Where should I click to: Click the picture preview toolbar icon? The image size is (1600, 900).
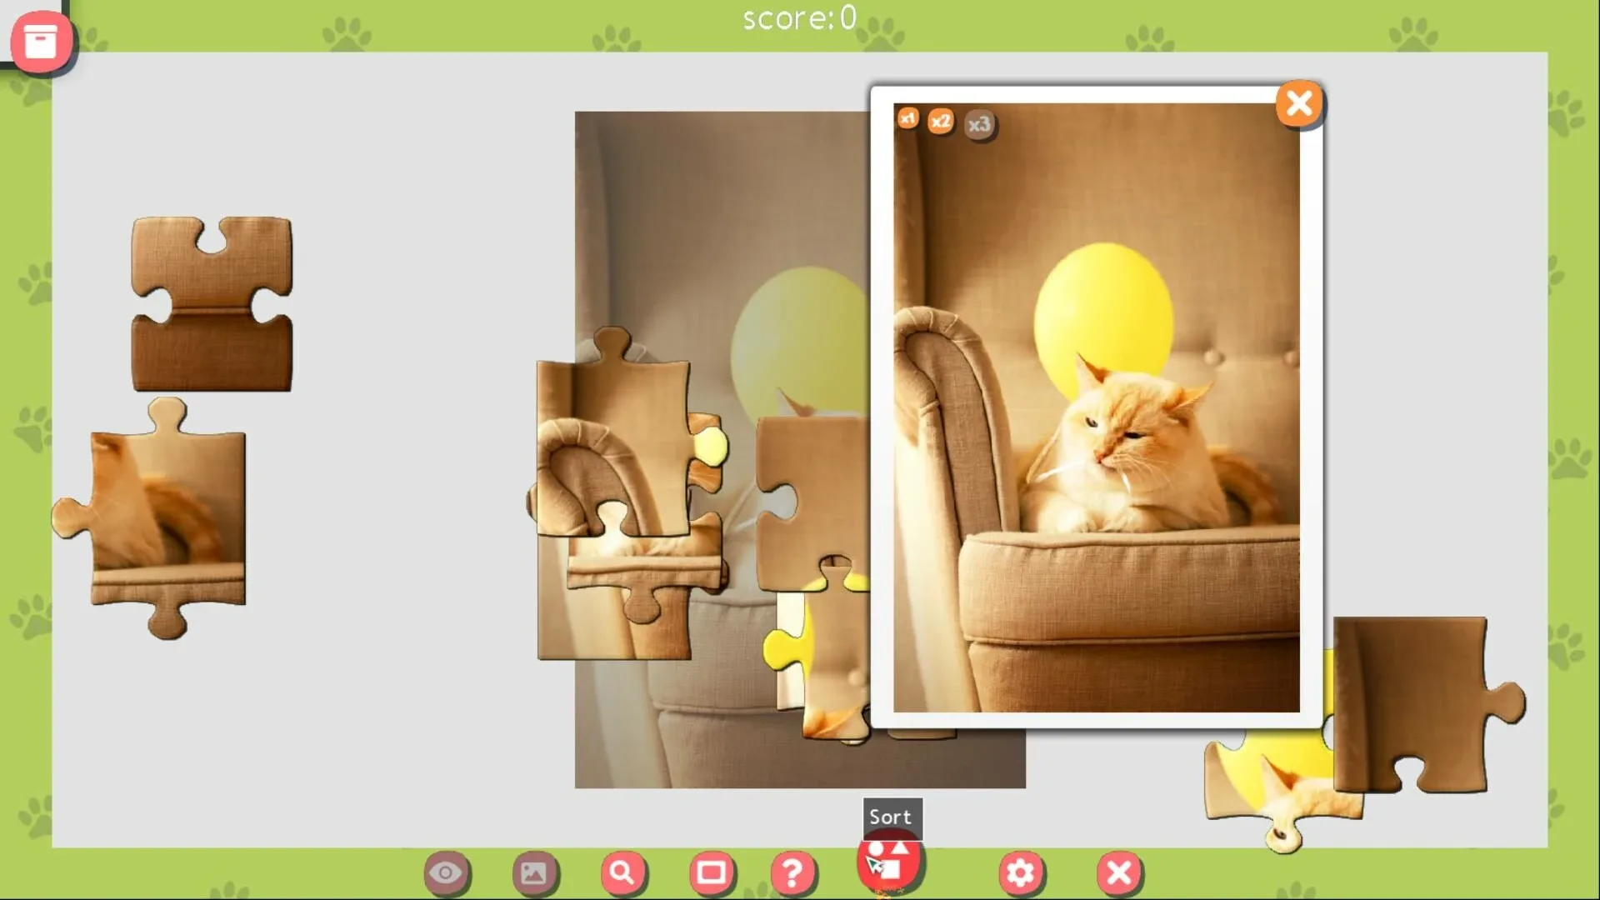tap(533, 872)
